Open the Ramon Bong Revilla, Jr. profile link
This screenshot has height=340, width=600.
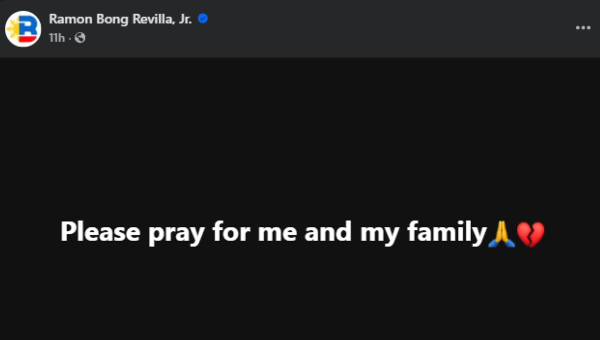coord(120,19)
